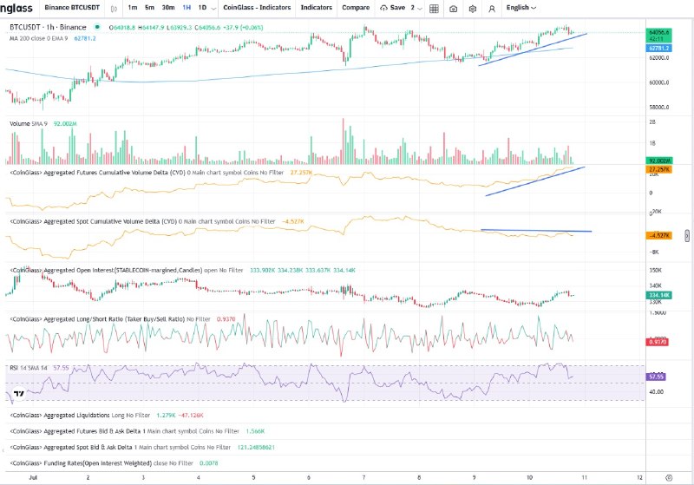This screenshot has height=485, width=694.
Task: Click the green market status dot
Action: click(x=97, y=27)
